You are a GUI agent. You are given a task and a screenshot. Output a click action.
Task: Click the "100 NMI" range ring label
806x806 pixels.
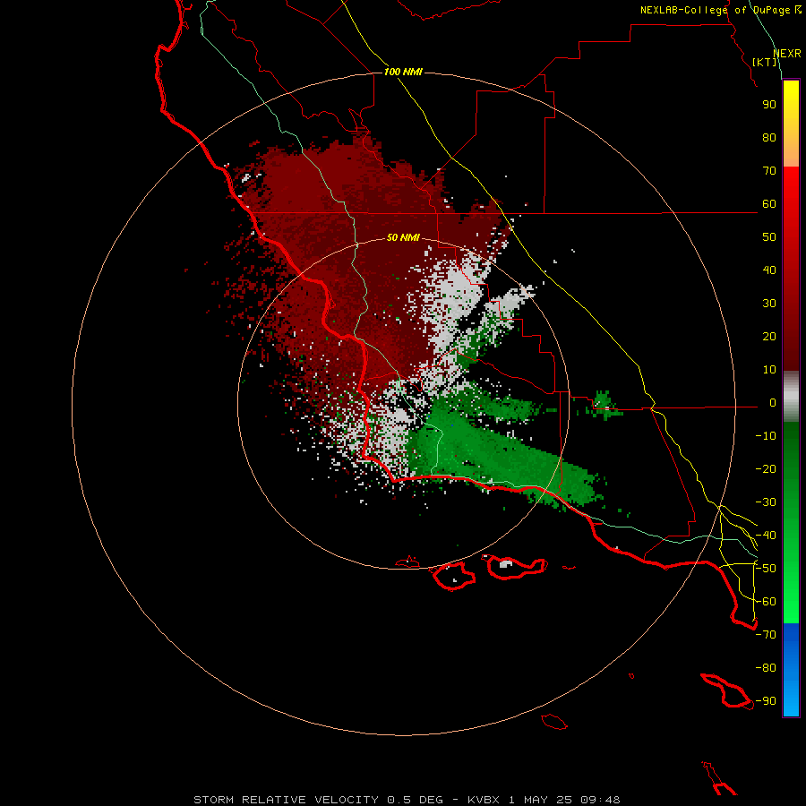pyautogui.click(x=403, y=72)
